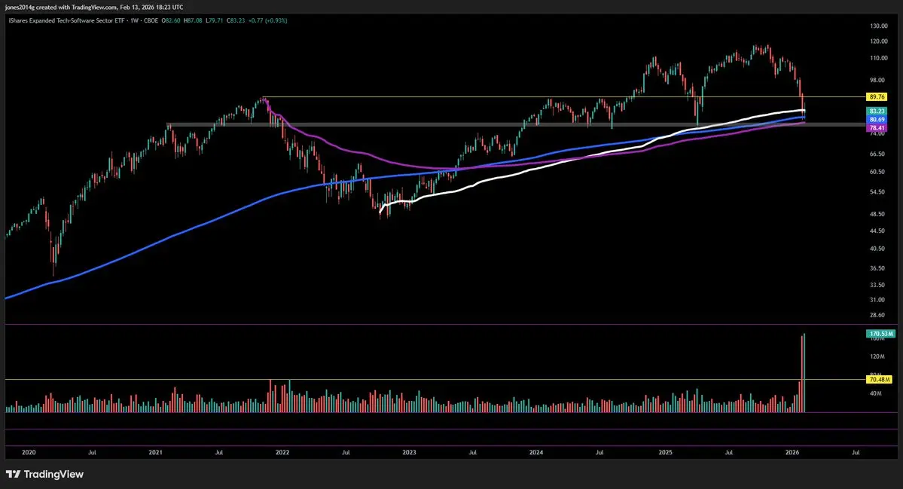Image resolution: width=903 pixels, height=489 pixels.
Task: Click the high value H87.08
Action: coord(192,20)
